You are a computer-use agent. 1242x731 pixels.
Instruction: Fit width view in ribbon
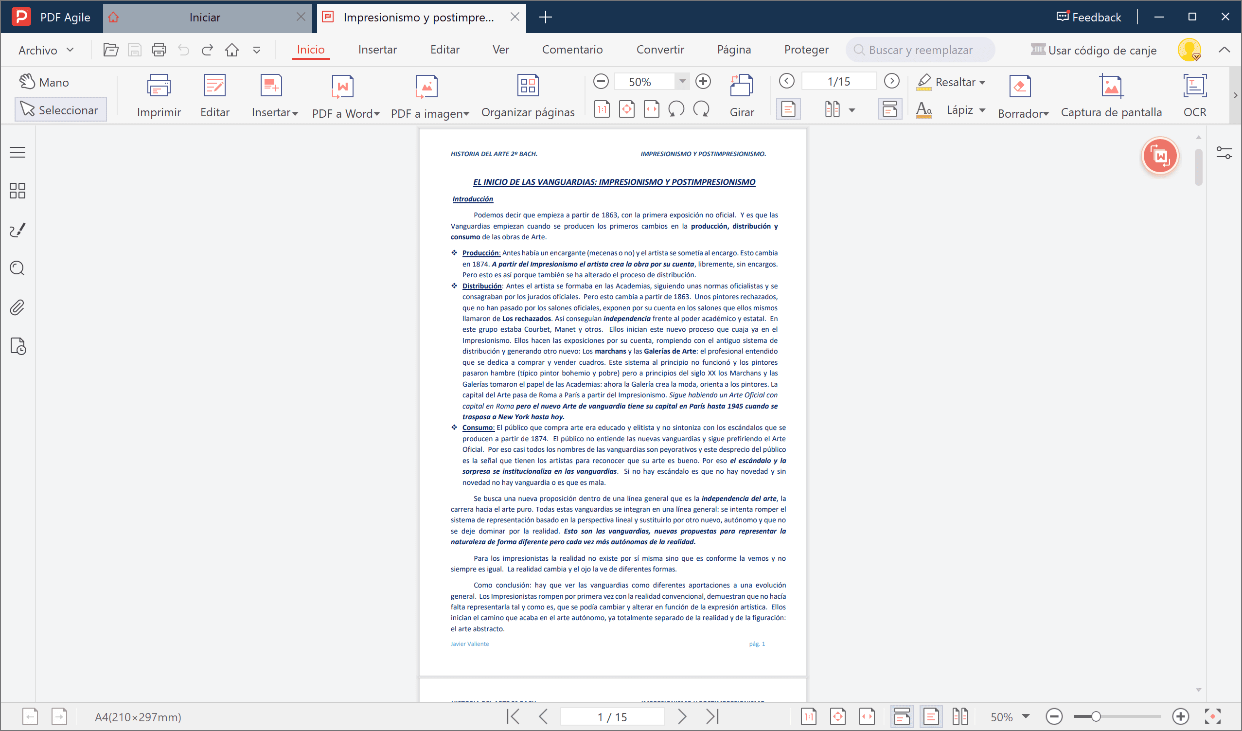pos(651,109)
